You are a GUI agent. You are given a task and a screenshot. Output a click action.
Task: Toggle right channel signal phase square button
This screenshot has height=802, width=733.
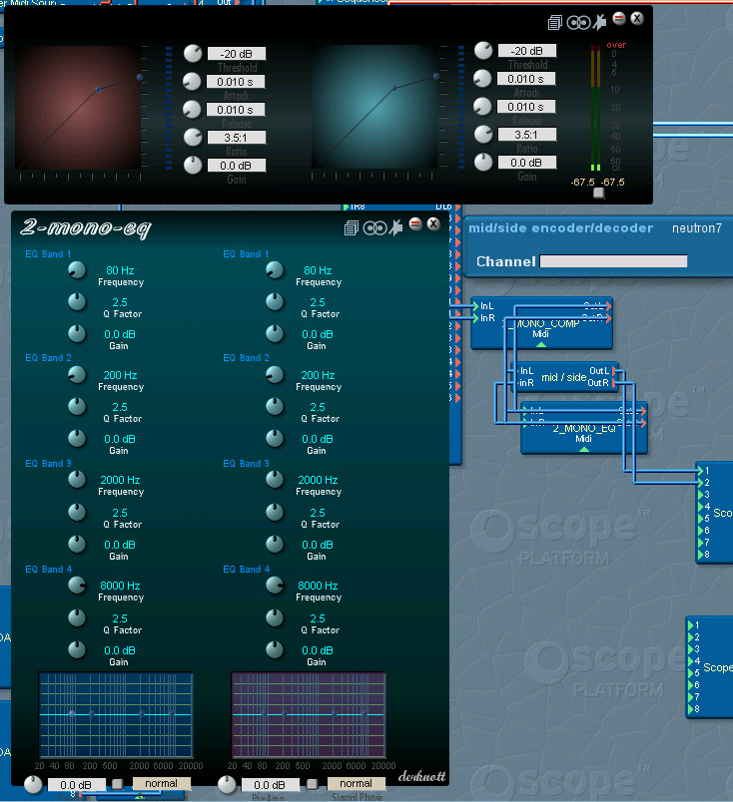point(313,784)
